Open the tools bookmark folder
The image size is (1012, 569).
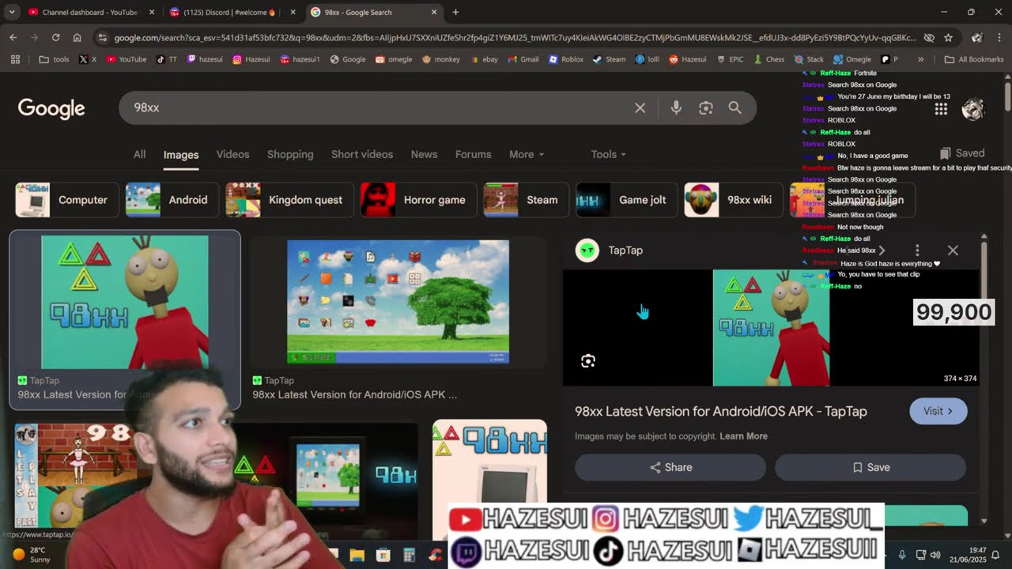tap(54, 59)
